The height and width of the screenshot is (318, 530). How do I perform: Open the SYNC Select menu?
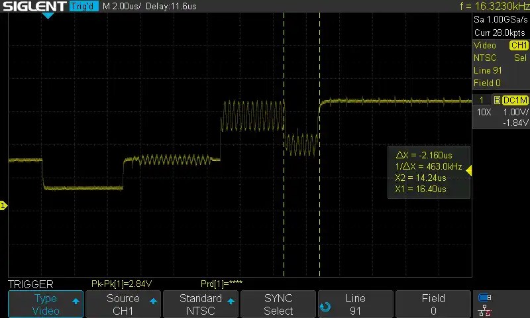coord(278,304)
